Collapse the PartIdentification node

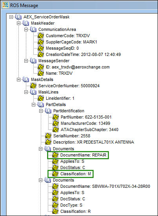tap(41, 111)
